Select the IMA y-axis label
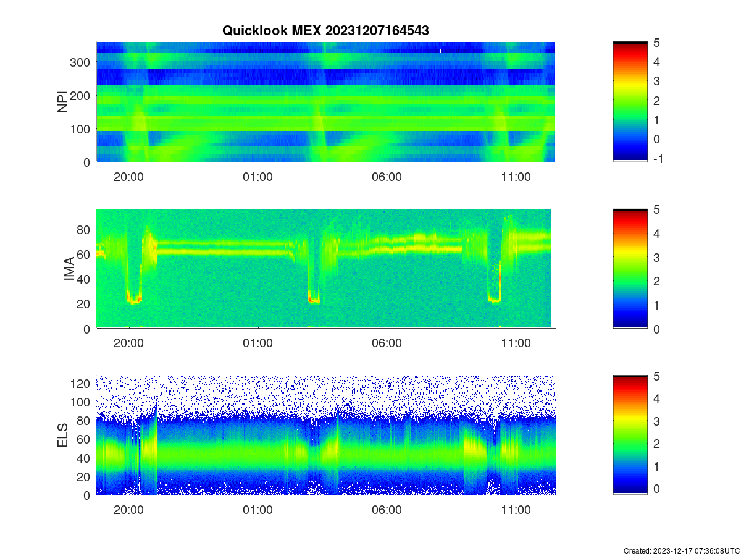Screen dimensions: 741x556 pyautogui.click(x=69, y=269)
